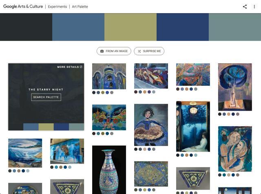This screenshot has width=261, height=194.
Task: Go to the Experiments section link
Action: (58, 7)
